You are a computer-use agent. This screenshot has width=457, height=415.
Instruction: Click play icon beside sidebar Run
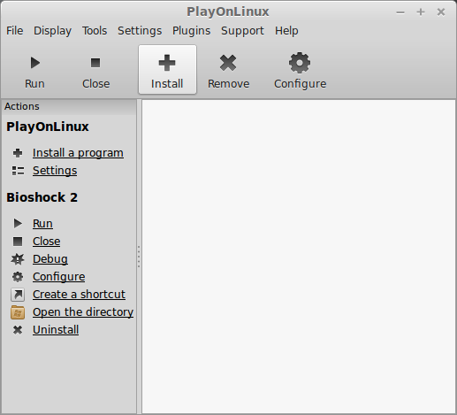pyautogui.click(x=18, y=223)
